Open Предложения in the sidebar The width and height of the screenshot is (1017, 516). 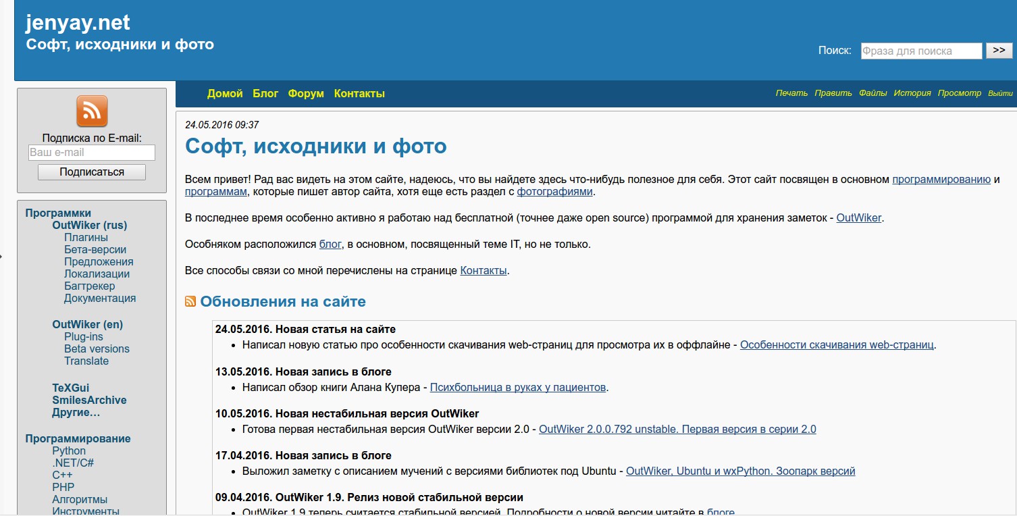click(99, 262)
